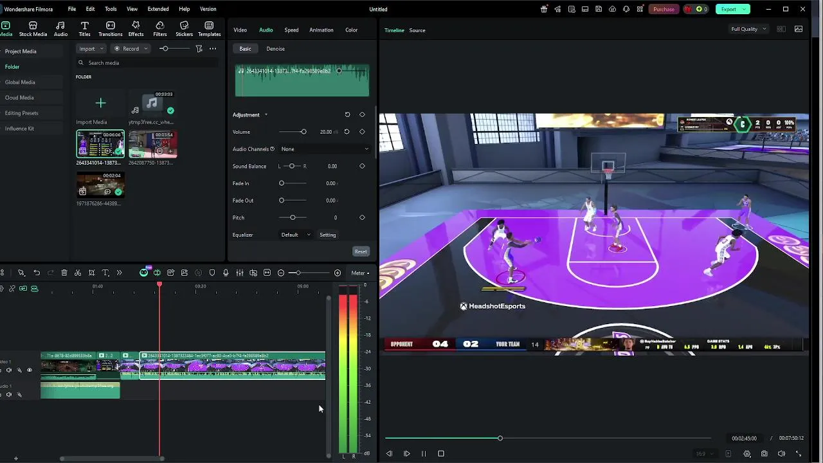Open the Stickers panel

click(x=184, y=29)
